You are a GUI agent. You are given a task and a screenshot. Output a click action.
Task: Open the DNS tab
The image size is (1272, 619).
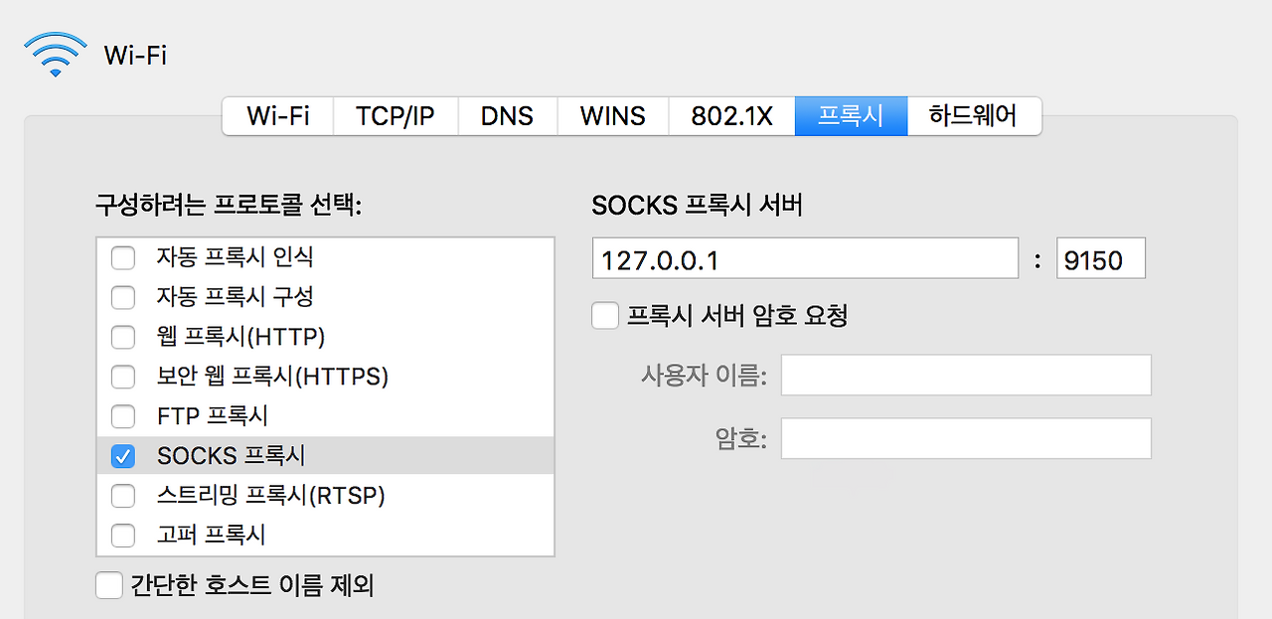pyautogui.click(x=507, y=116)
